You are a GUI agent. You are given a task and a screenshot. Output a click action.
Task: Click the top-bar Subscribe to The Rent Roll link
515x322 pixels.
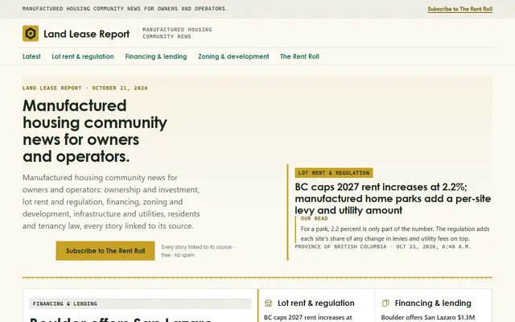pyautogui.click(x=459, y=9)
